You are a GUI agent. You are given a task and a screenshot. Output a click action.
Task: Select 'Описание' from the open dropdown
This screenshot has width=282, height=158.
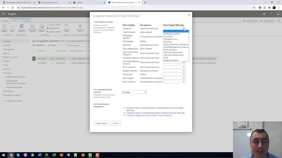168,36
